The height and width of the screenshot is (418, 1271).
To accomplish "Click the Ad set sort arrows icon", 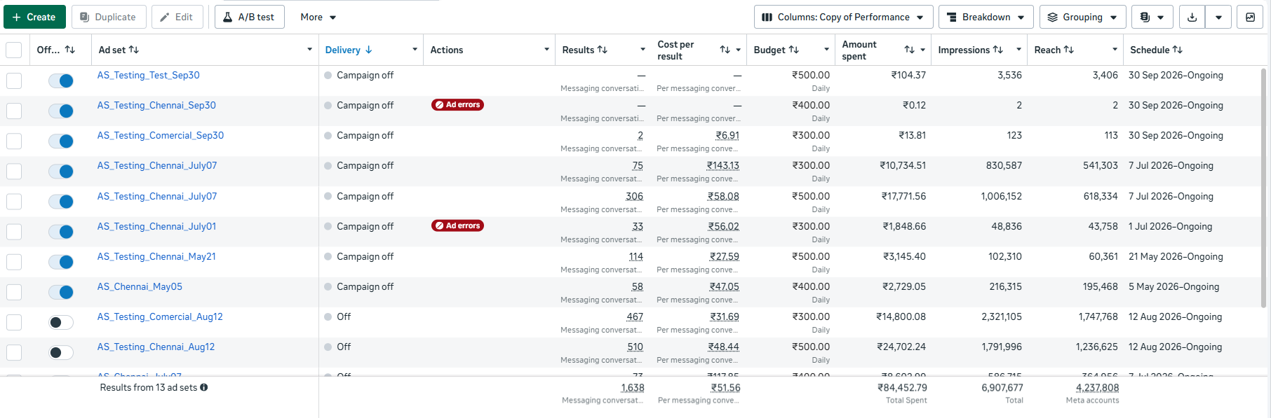I will pyautogui.click(x=134, y=50).
